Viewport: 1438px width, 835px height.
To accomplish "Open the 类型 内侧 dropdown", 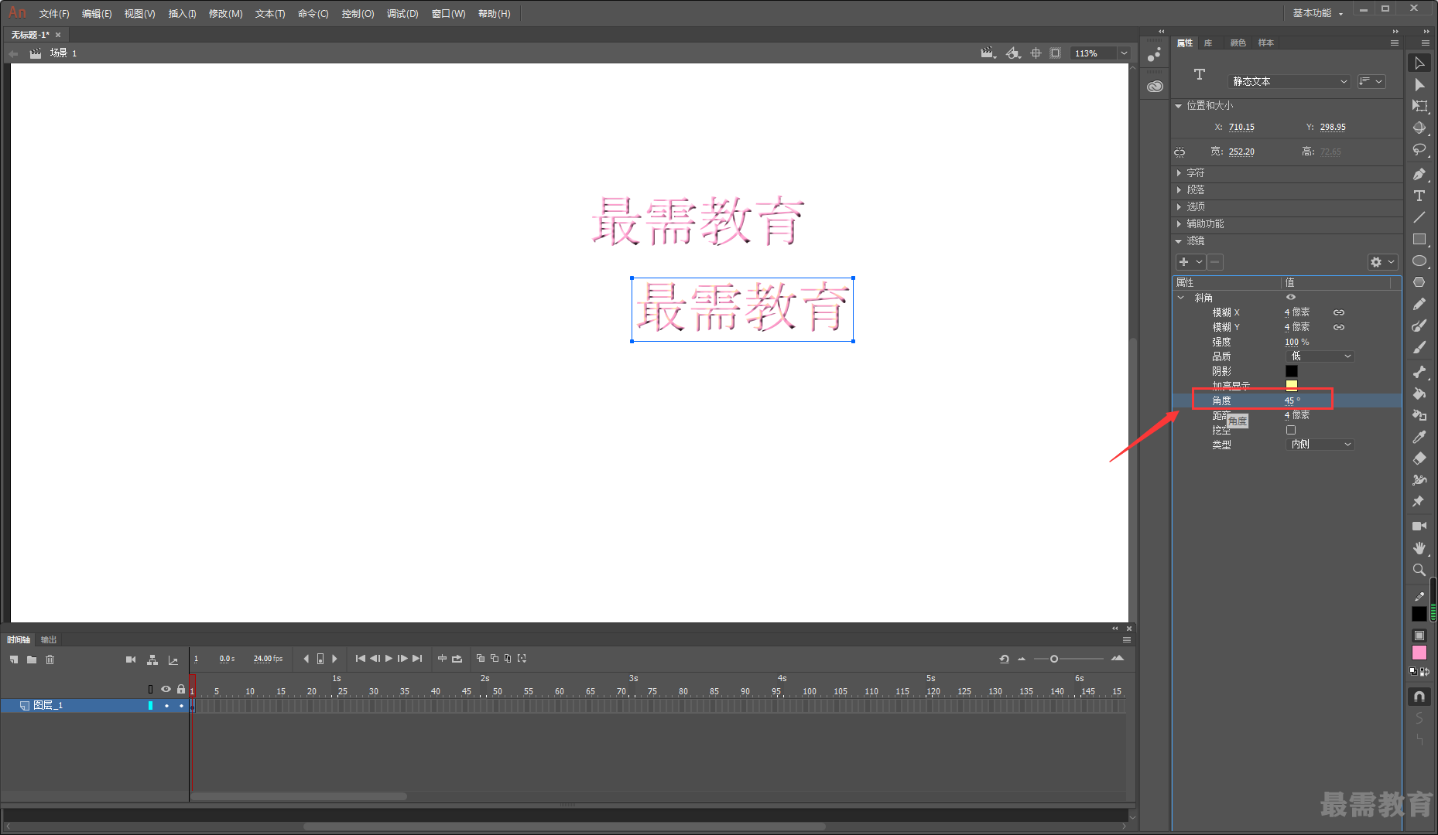I will pos(1320,445).
